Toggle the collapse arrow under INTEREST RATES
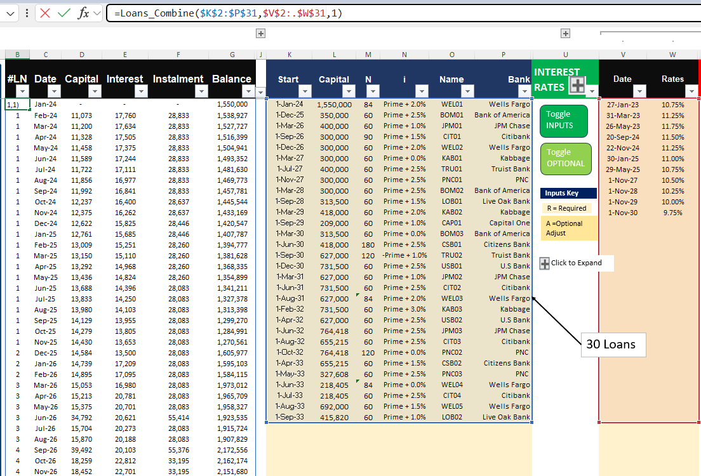This screenshot has height=476, width=701. point(591,91)
